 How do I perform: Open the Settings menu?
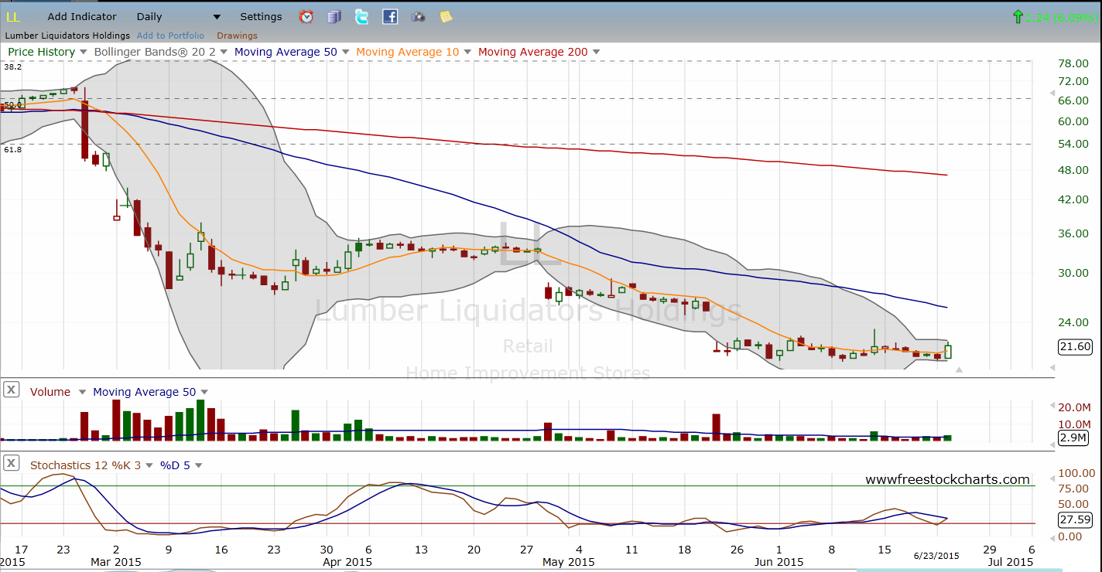(x=261, y=16)
